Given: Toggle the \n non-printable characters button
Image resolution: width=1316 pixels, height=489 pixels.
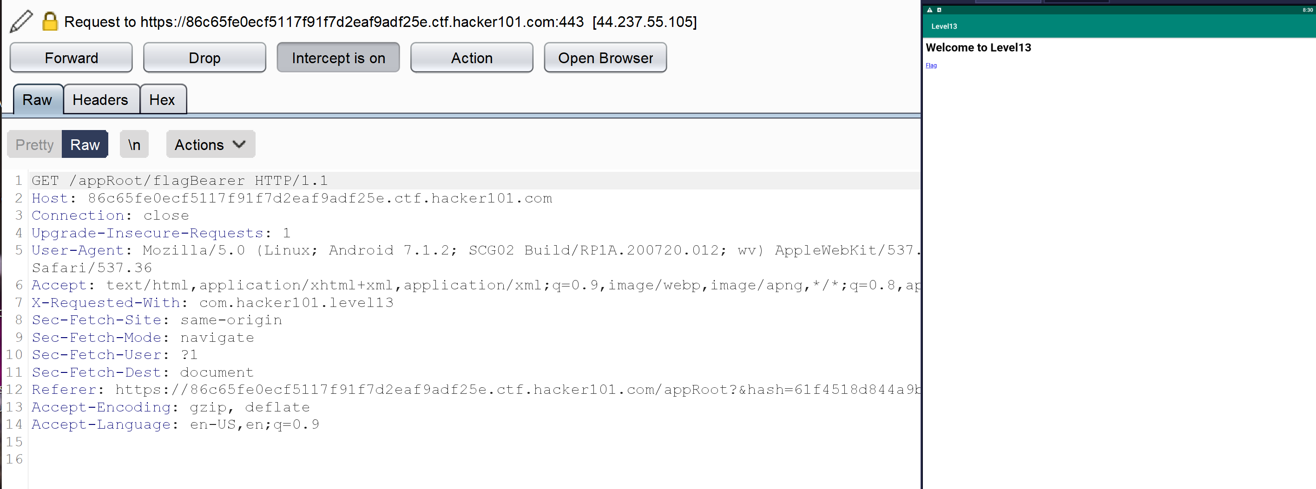Looking at the screenshot, I should click(x=134, y=144).
